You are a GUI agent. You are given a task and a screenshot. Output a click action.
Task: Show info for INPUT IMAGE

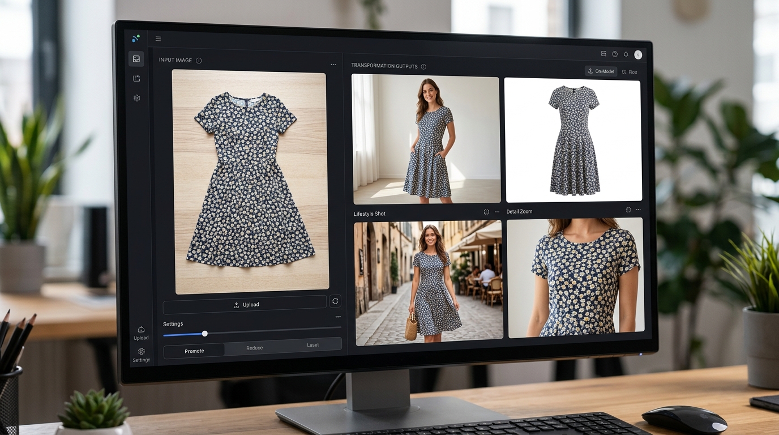[199, 61]
